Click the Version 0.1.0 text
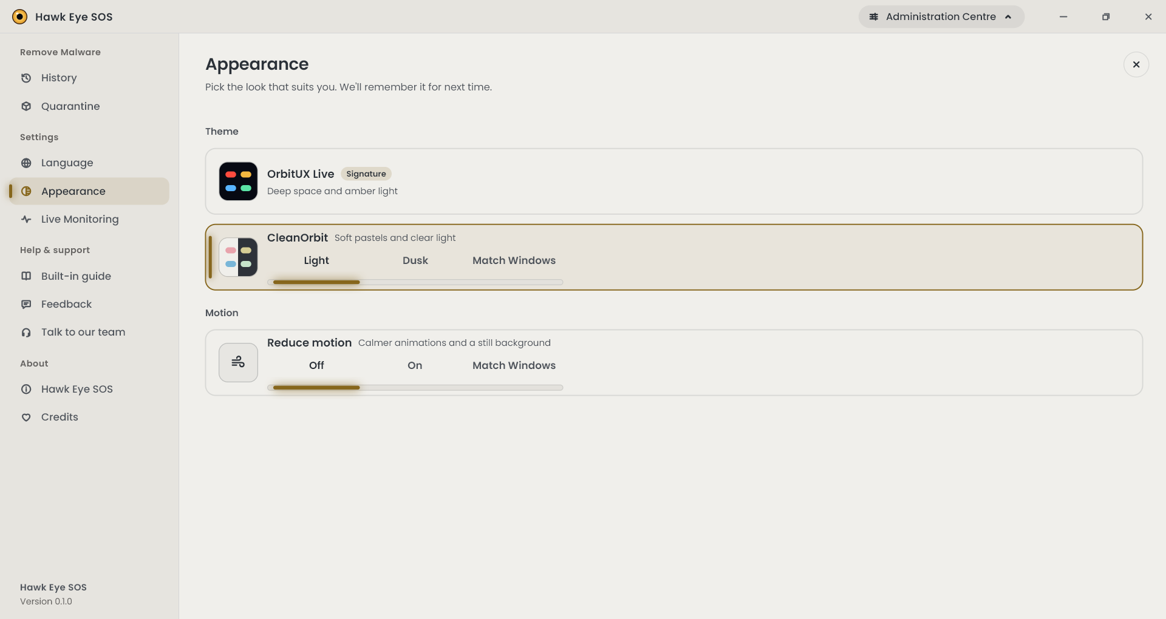1166x619 pixels. pyautogui.click(x=46, y=601)
